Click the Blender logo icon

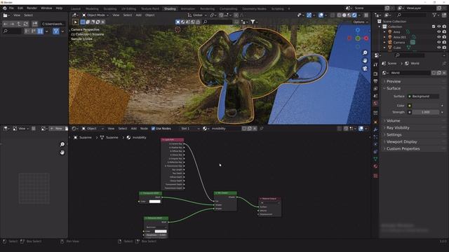[x=5, y=8]
